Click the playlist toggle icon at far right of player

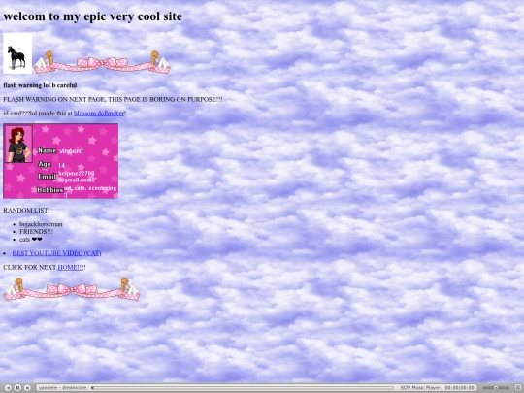tap(517, 387)
